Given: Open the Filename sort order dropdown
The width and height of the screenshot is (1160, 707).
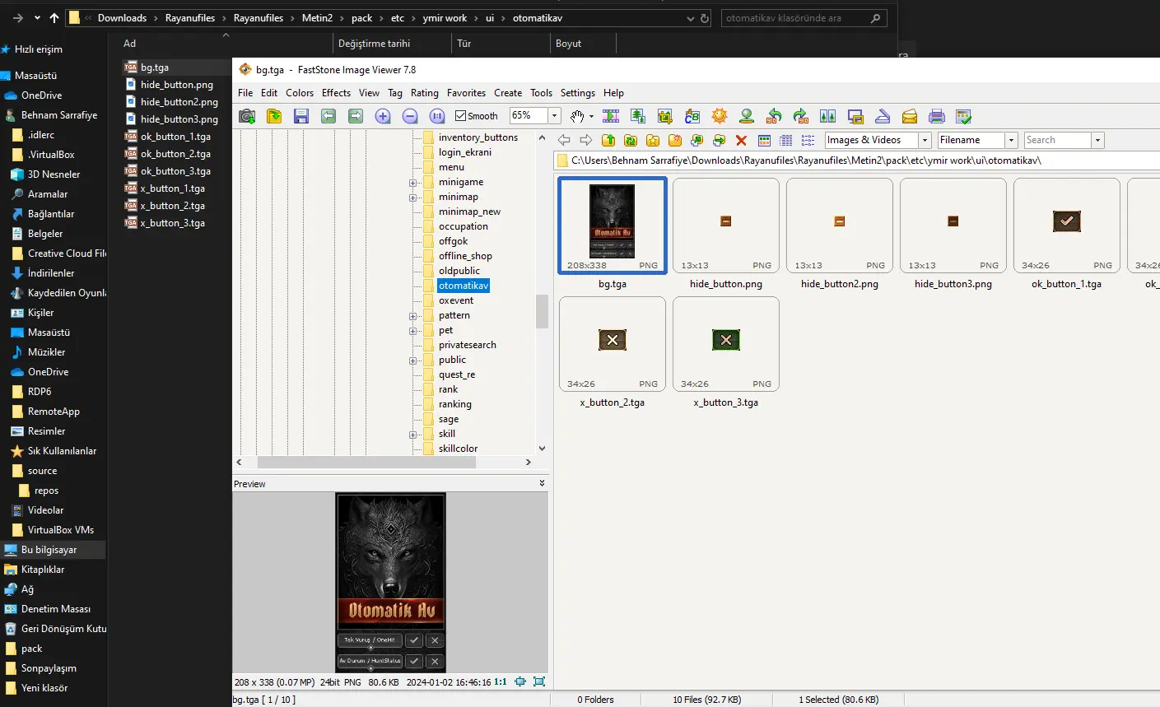Looking at the screenshot, I should click(x=1011, y=141).
